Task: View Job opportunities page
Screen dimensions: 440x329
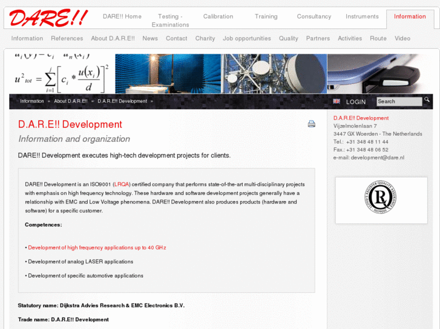Action: [x=247, y=39]
